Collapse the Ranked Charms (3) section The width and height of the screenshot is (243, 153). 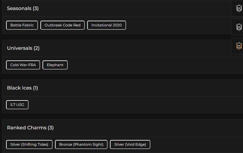30,128
